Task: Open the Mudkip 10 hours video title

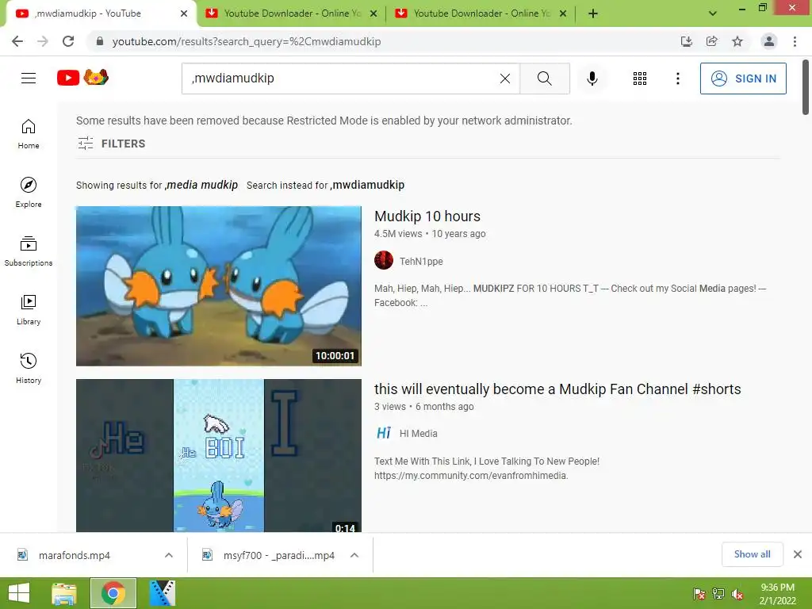Action: pyautogui.click(x=427, y=216)
